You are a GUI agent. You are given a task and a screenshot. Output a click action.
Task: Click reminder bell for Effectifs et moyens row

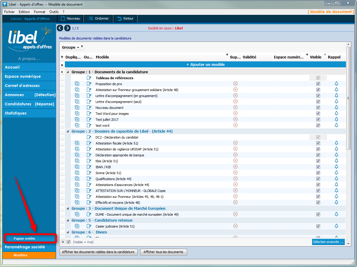336,202
